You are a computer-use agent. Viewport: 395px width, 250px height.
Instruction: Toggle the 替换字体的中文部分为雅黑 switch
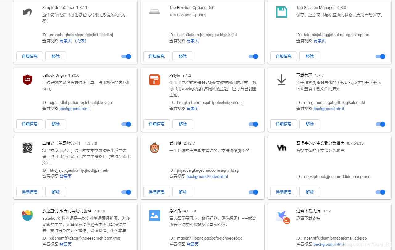[381, 192]
